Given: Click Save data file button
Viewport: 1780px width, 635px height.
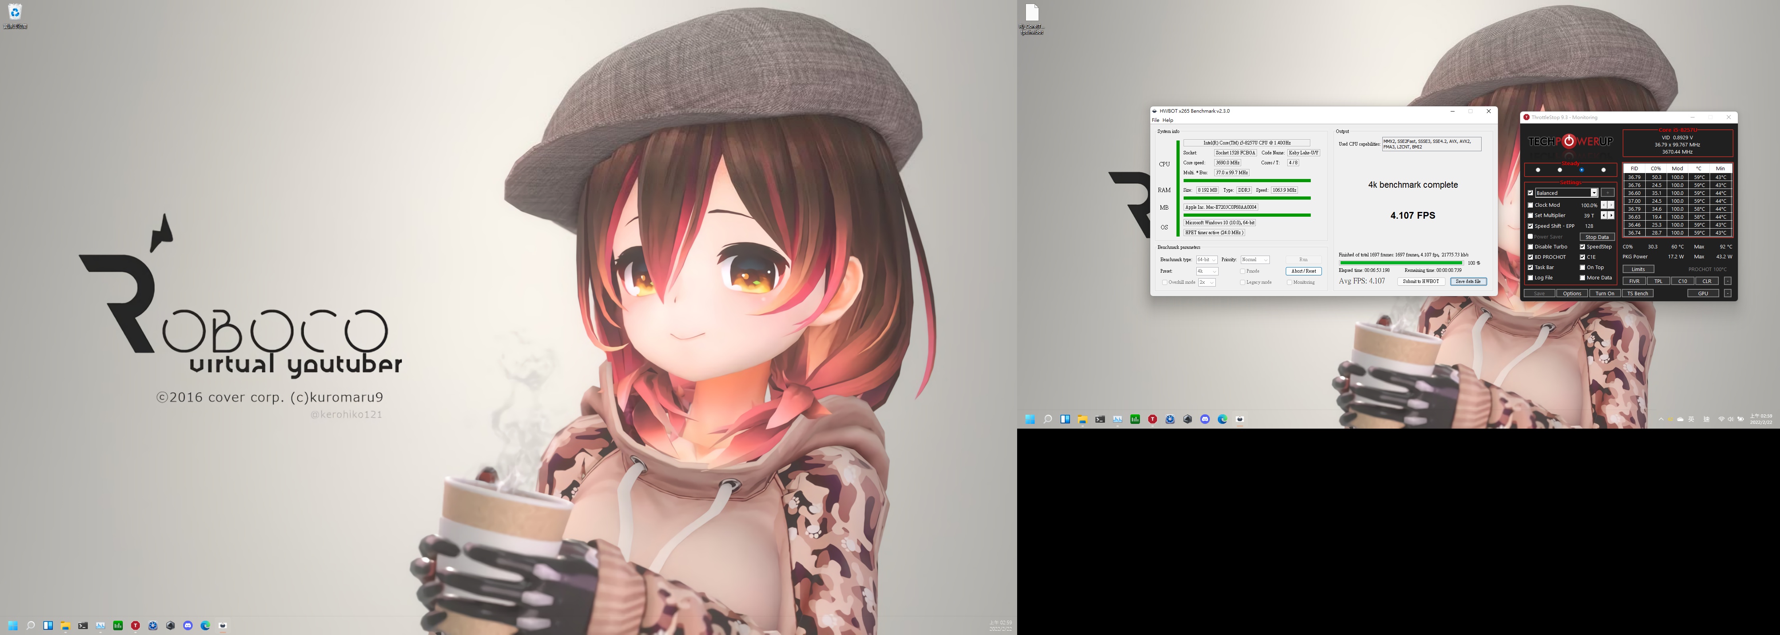Looking at the screenshot, I should coord(1468,282).
